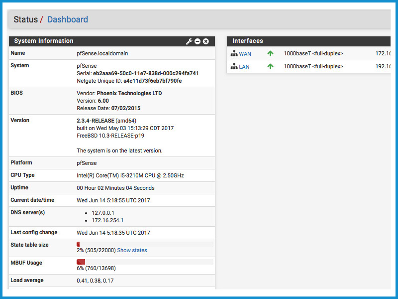Click the State table size progress bar
The width and height of the screenshot is (398, 299).
point(145,244)
